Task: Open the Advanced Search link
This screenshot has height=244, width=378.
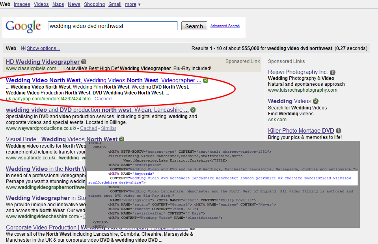Action: 225,26
